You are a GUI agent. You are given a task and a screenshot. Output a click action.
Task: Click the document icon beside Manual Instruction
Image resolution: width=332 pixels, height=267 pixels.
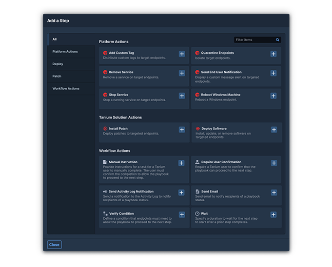[x=105, y=162]
